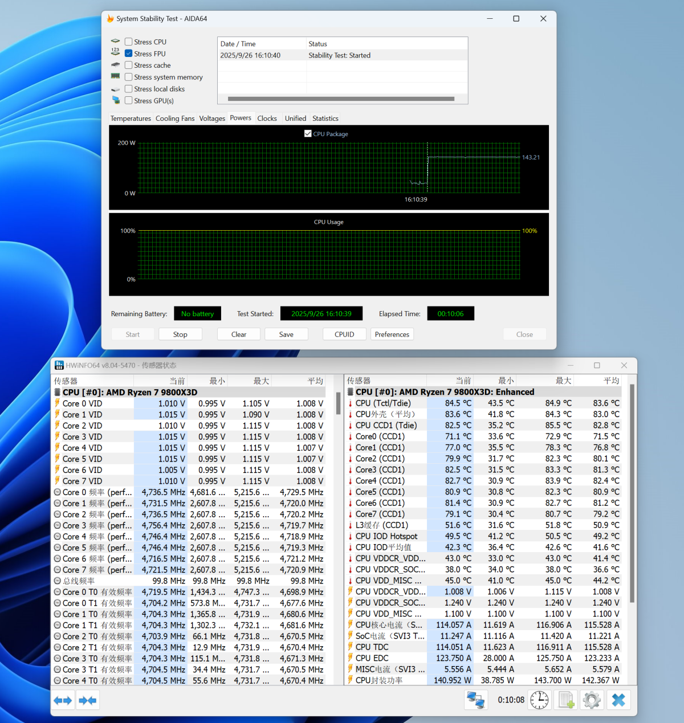
Task: Toggle the CPU Package graph checkbox
Action: [308, 134]
